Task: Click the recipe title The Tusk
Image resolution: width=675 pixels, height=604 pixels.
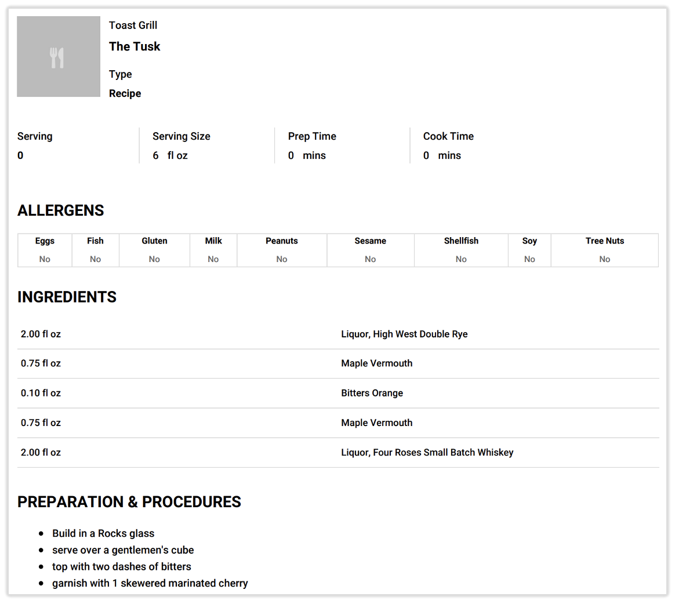Action: pyautogui.click(x=135, y=46)
